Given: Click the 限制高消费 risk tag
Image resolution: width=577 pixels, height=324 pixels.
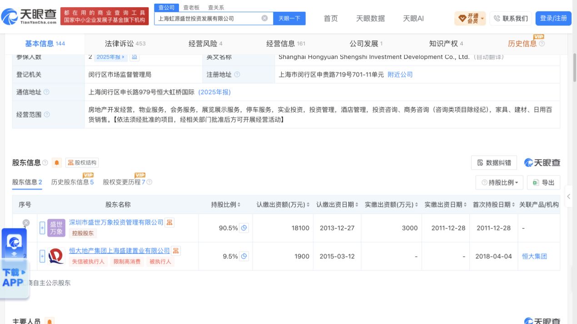Looking at the screenshot, I should click(x=127, y=261).
